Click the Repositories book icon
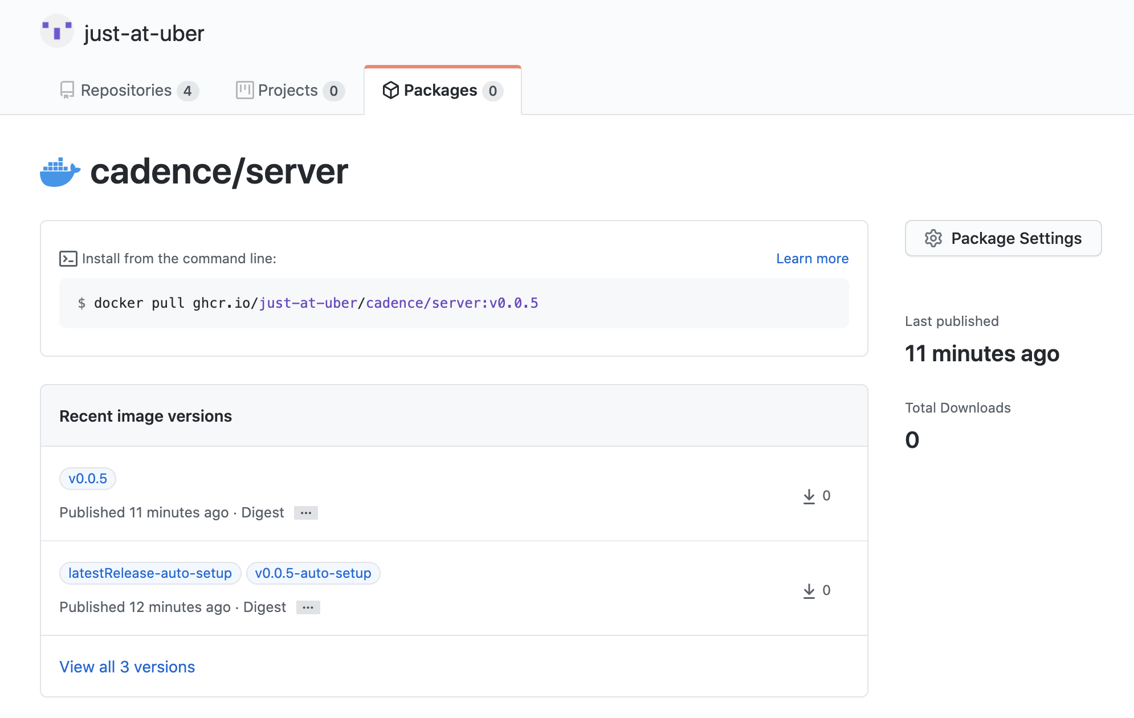Image resolution: width=1134 pixels, height=718 pixels. pos(67,90)
